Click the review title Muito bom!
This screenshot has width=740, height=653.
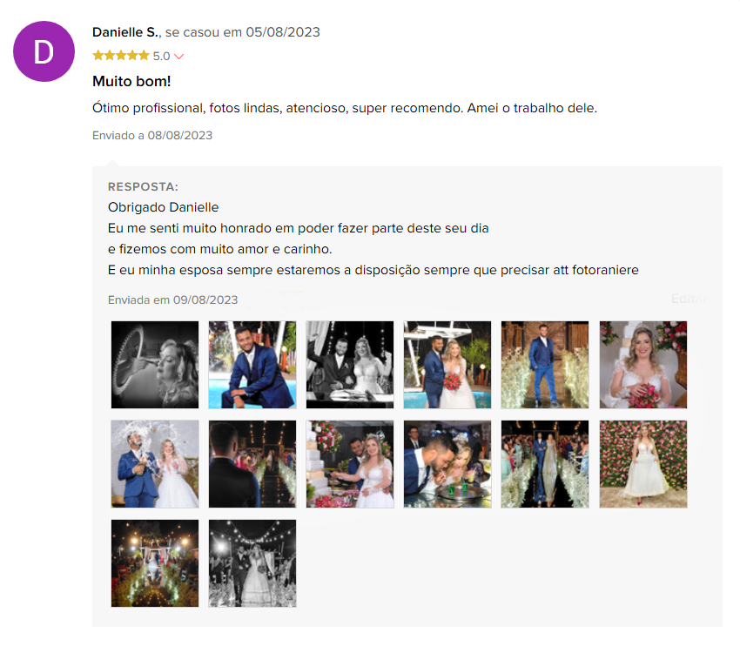coord(131,81)
